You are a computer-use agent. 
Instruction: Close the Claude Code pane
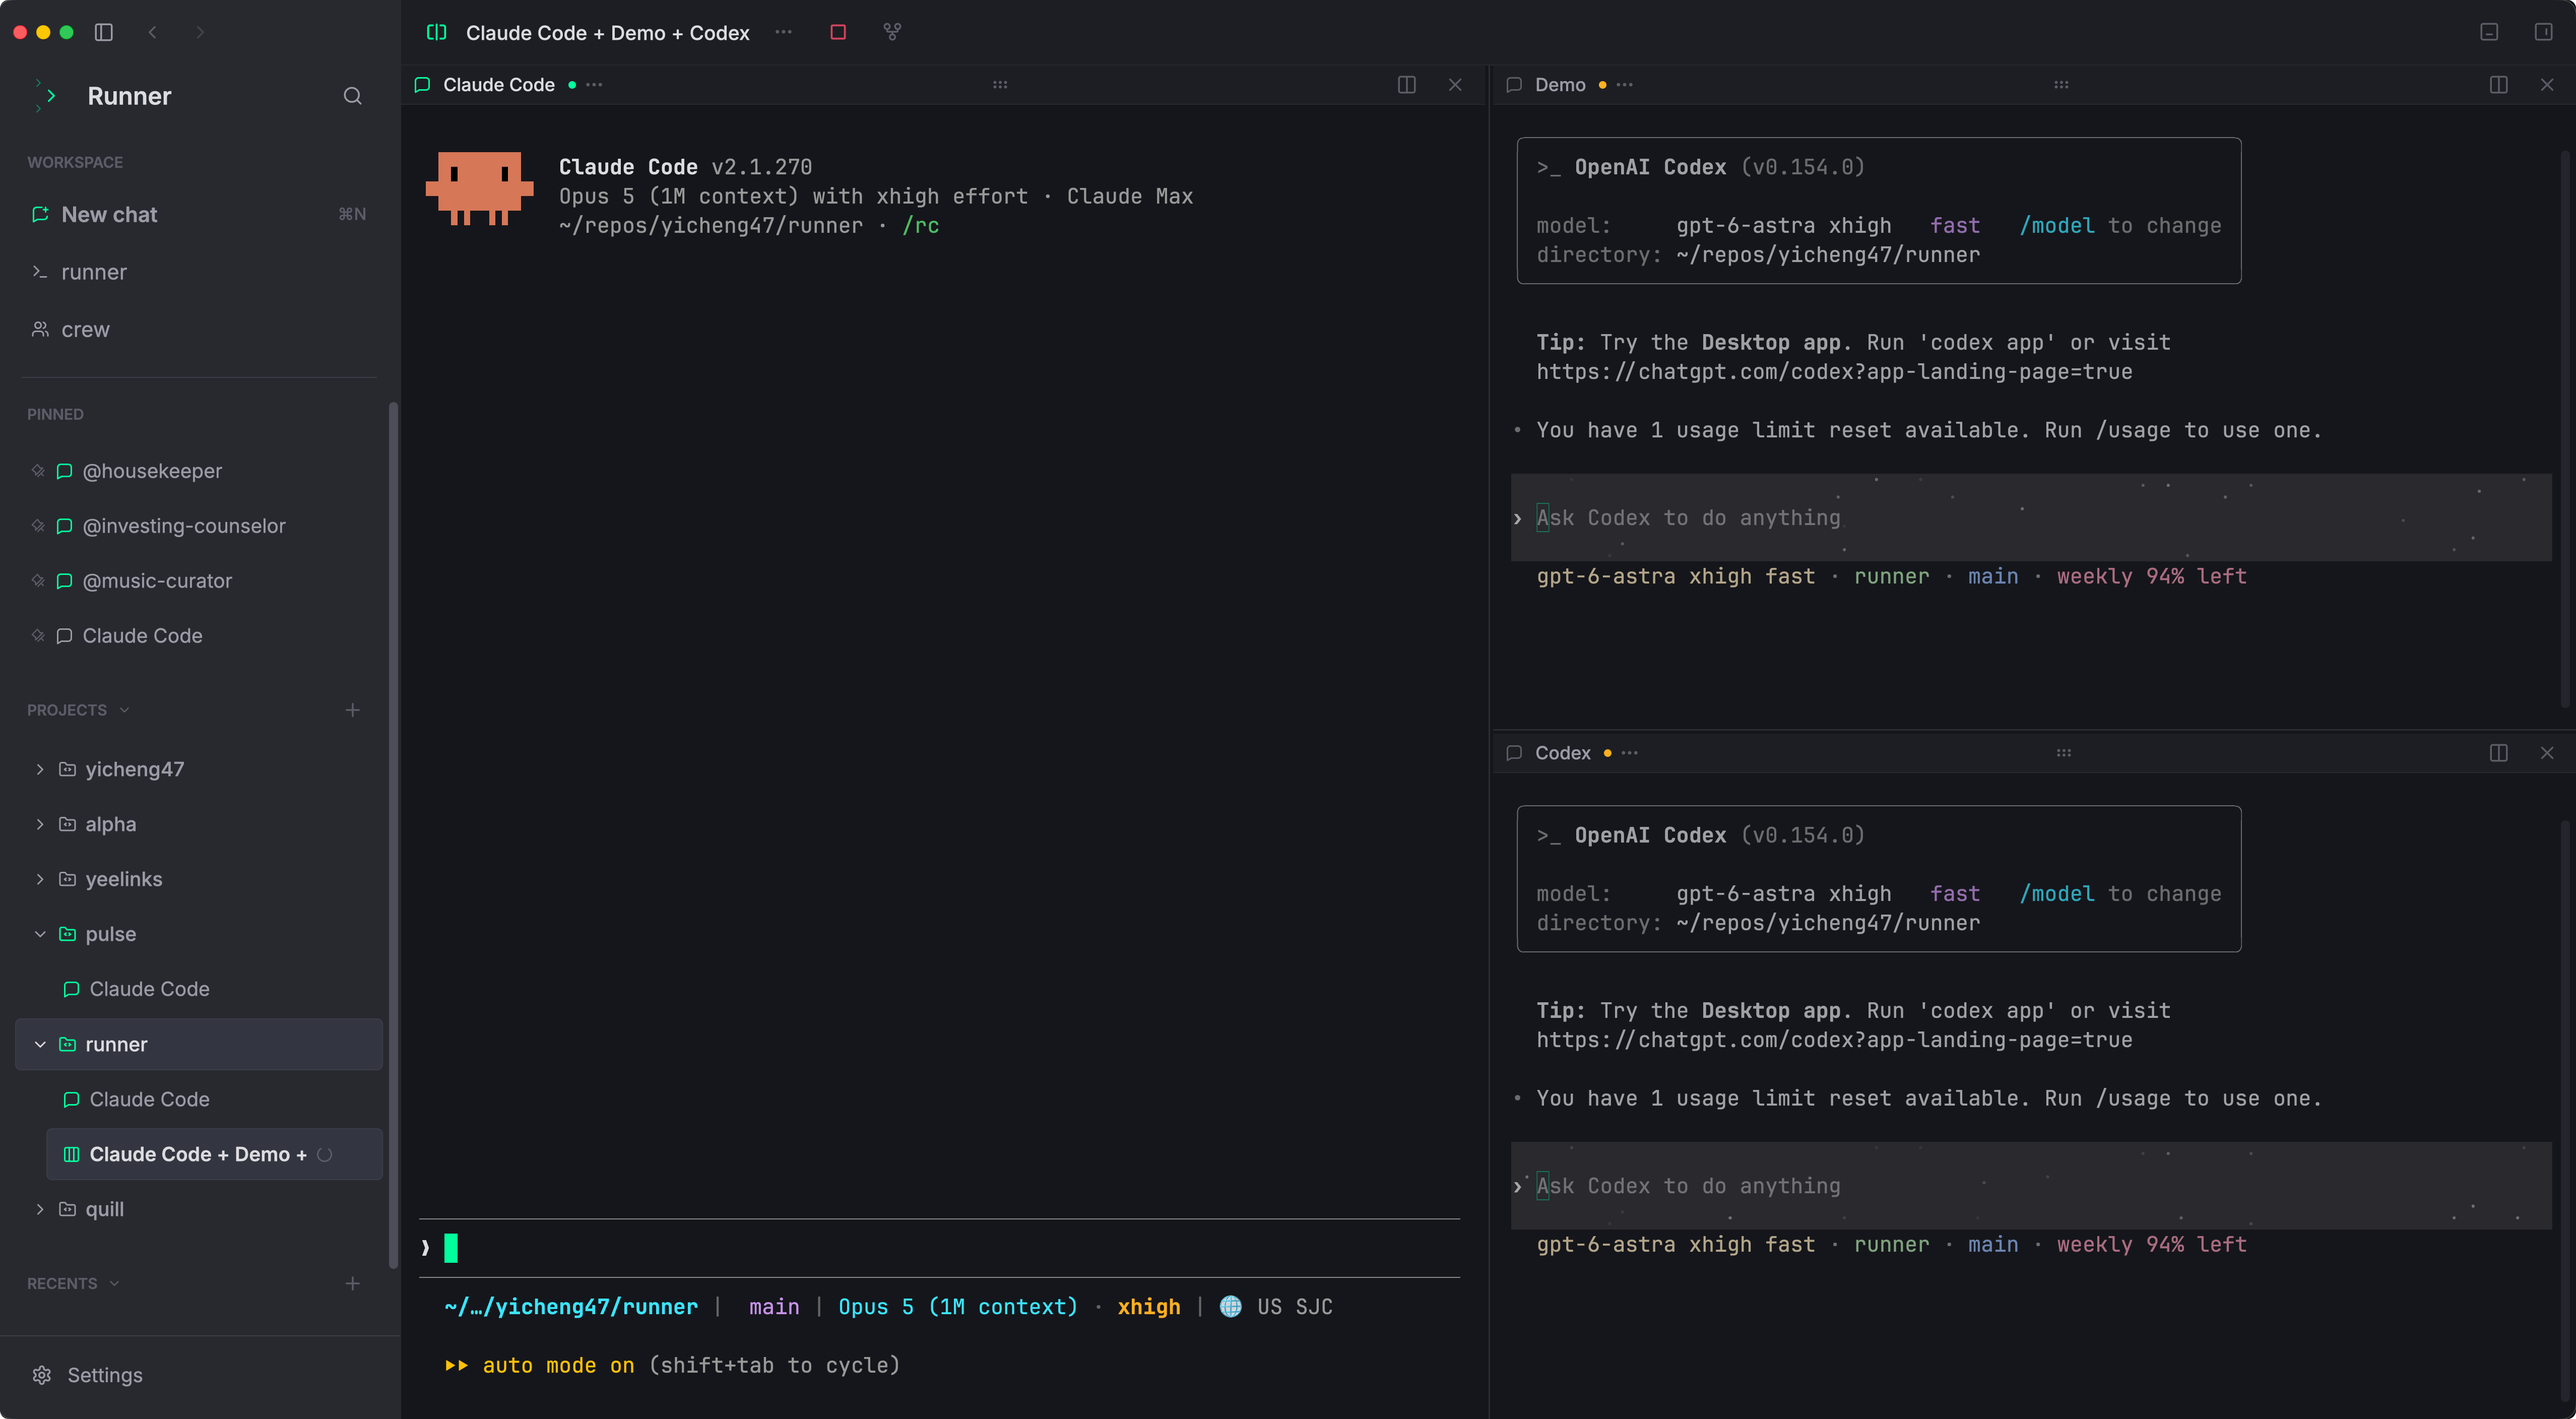[1455, 85]
